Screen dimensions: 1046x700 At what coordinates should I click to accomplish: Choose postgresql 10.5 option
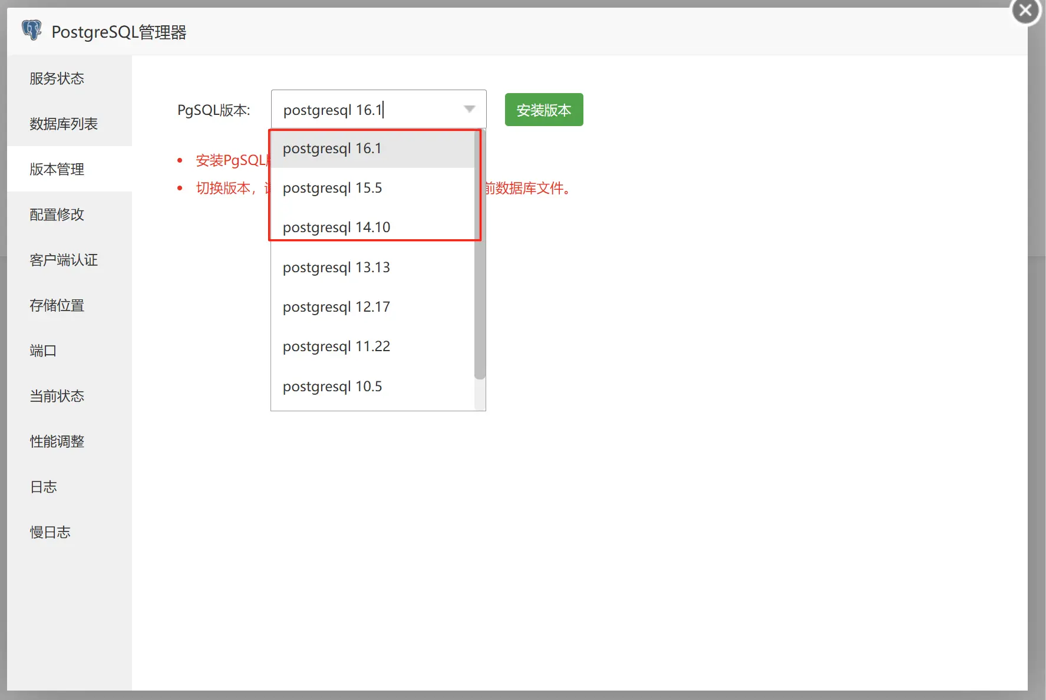(x=372, y=387)
